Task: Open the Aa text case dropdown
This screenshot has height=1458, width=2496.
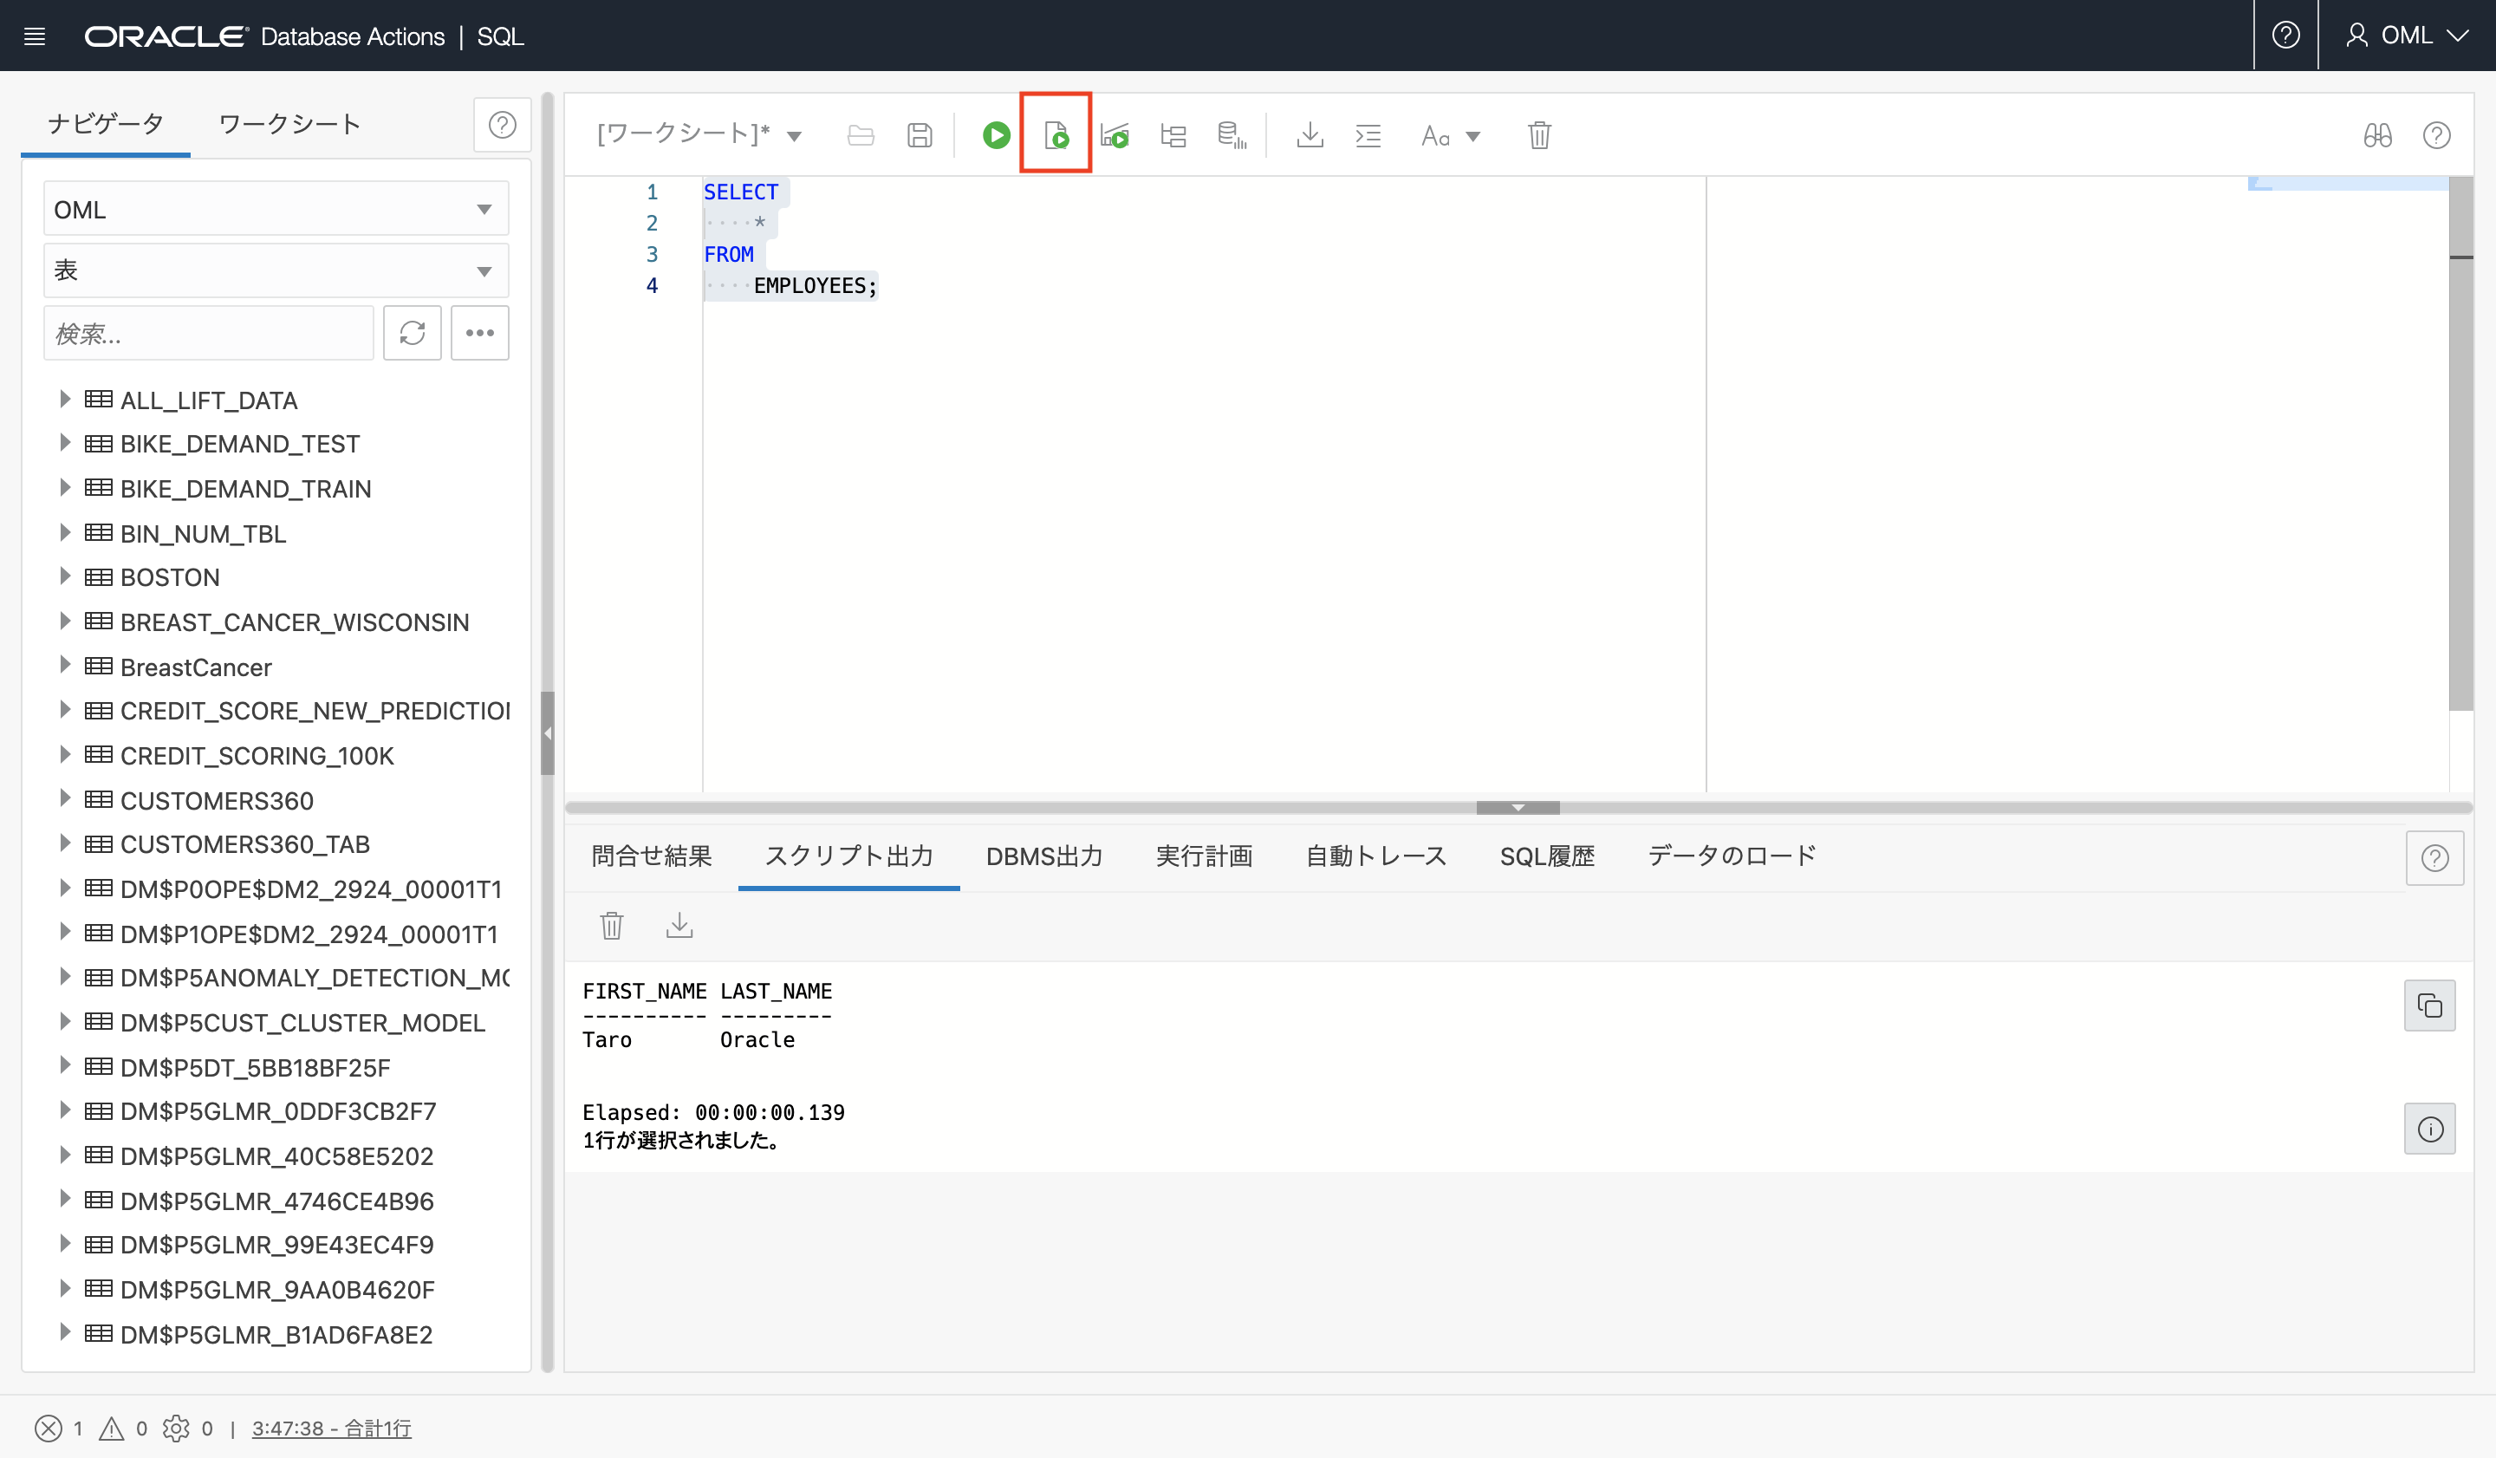Action: [1450, 134]
